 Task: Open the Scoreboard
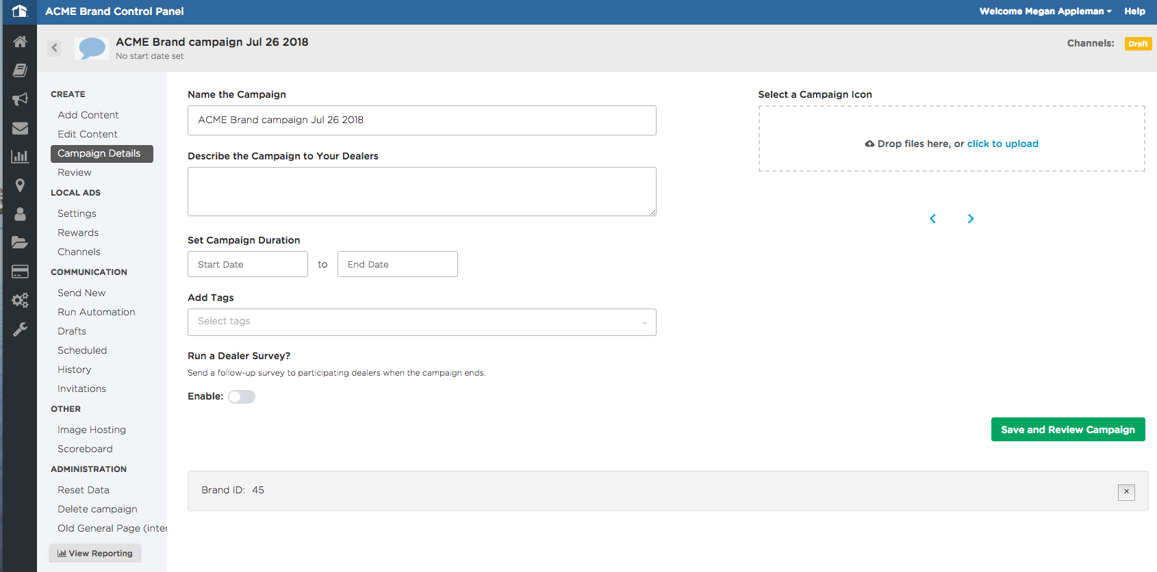tap(85, 449)
